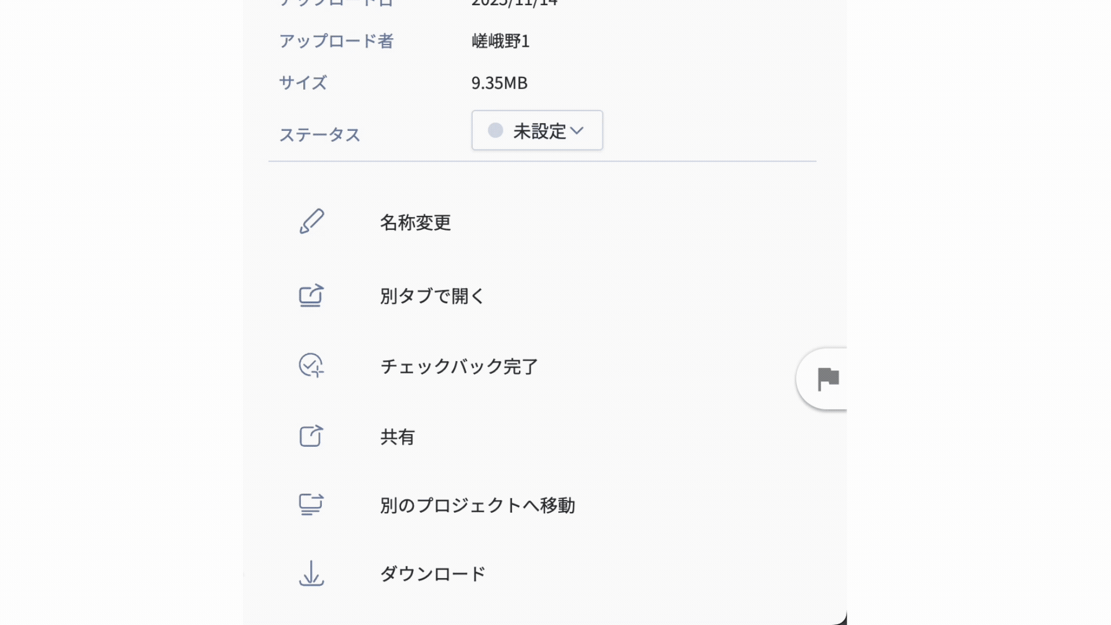The height and width of the screenshot is (625, 1111).
Task: Select チェックバック完了 menu option
Action: (459, 366)
